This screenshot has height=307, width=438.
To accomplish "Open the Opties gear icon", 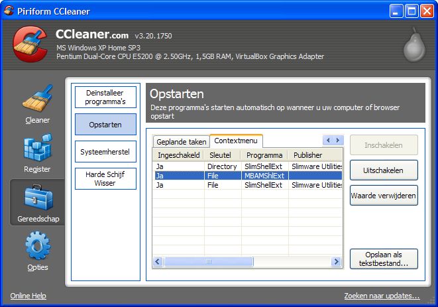I will click(37, 247).
